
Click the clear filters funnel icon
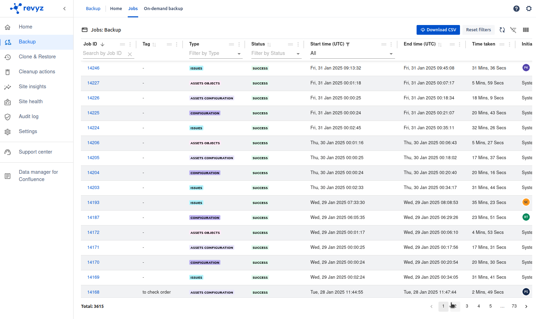(513, 30)
